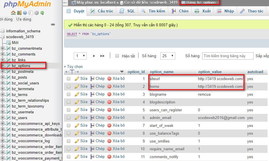Click red Xóa bỏ icon for blogname row
Screen dimensions: 269x161
(x=109, y=94)
